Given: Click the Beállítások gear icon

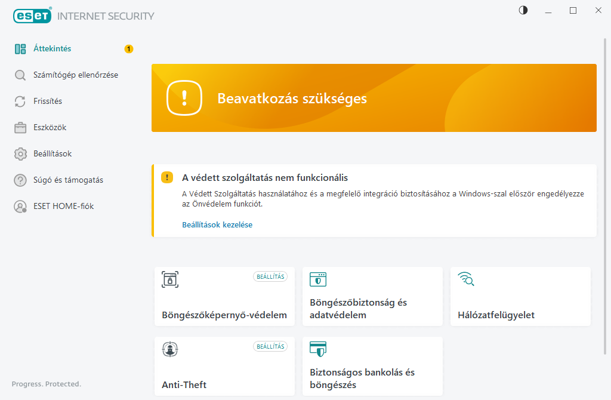Looking at the screenshot, I should (x=20, y=154).
